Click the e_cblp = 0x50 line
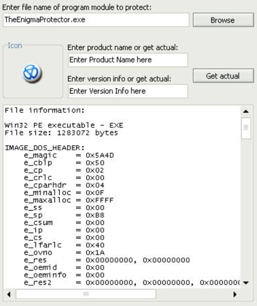Viewport: 257px width, 306px height. coord(64,163)
